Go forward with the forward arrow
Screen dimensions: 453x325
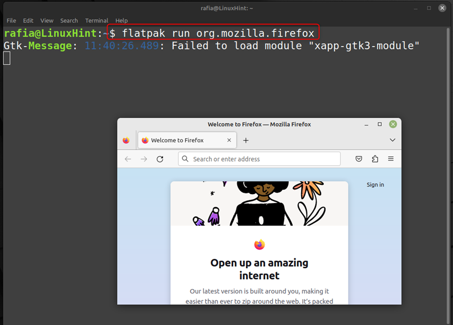point(144,159)
